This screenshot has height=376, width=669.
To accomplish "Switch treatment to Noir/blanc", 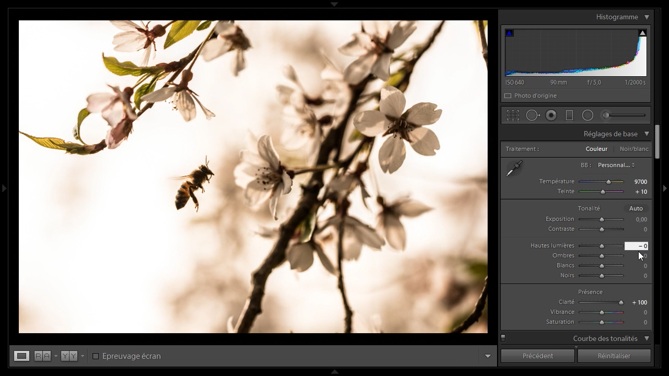I will pos(633,149).
